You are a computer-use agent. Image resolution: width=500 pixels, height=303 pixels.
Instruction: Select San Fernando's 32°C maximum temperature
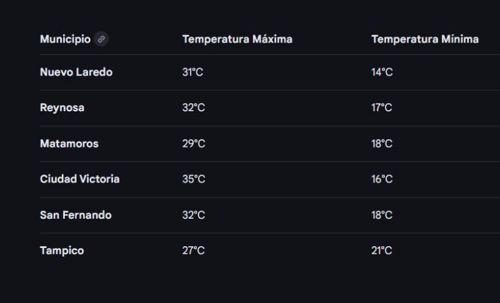(x=193, y=215)
